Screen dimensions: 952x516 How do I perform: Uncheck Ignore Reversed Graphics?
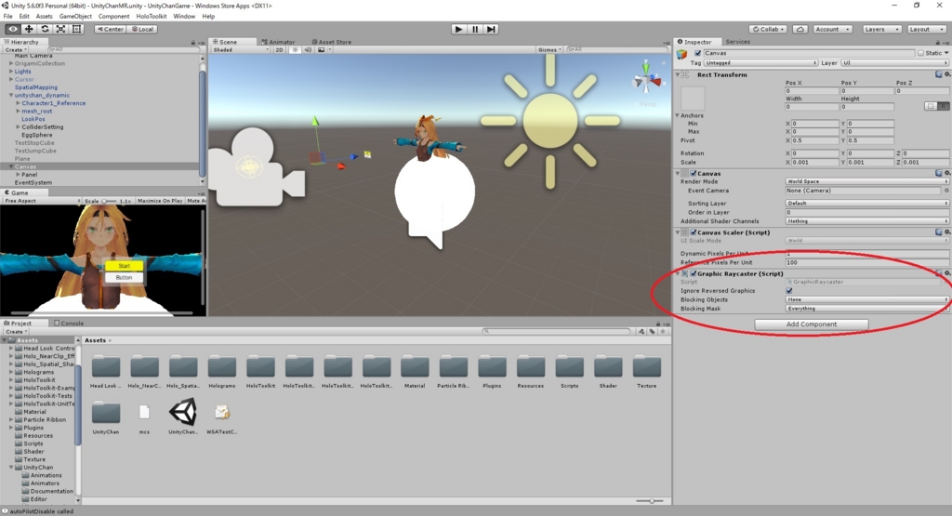[789, 291]
